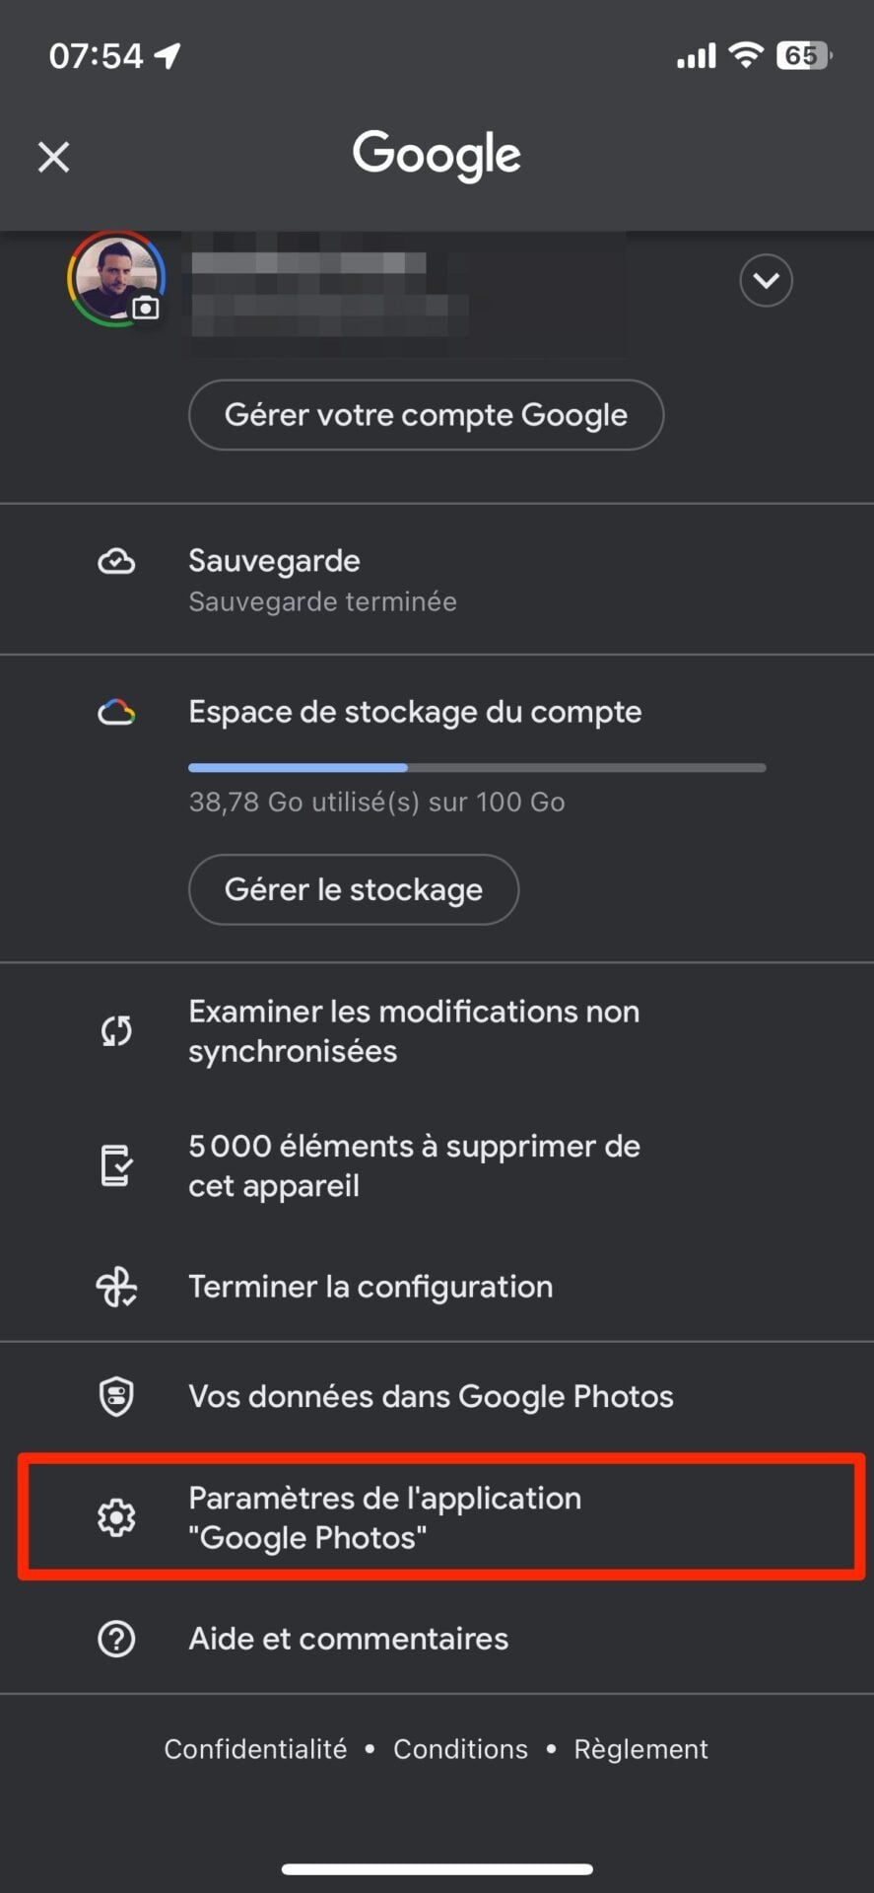Tap the Google One storage cloud icon
The image size is (874, 1893).
[x=116, y=712]
